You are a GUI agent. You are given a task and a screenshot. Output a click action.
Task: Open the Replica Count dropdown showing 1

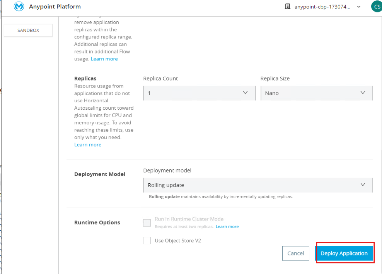199,93
